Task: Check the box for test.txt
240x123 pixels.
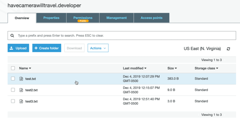Action: [13, 79]
